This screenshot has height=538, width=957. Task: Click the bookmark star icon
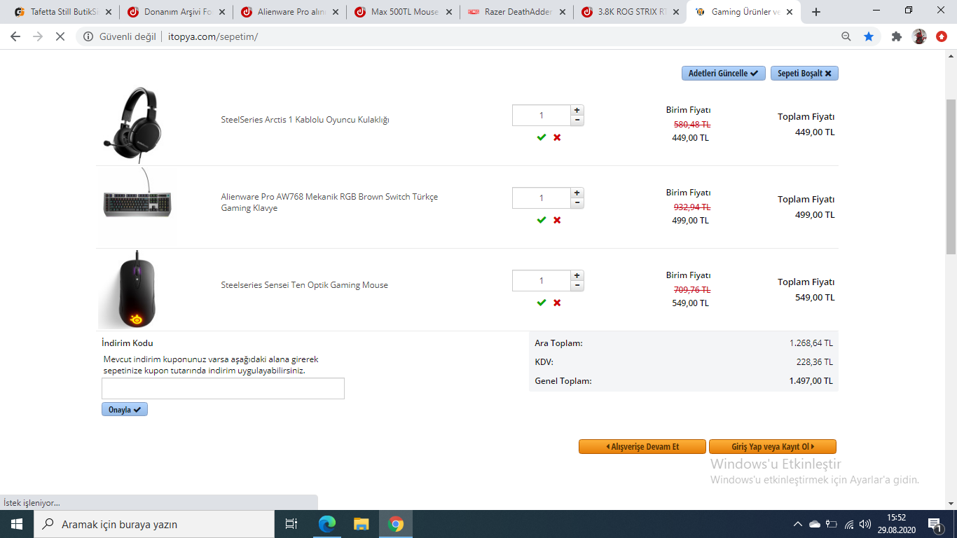click(x=869, y=36)
